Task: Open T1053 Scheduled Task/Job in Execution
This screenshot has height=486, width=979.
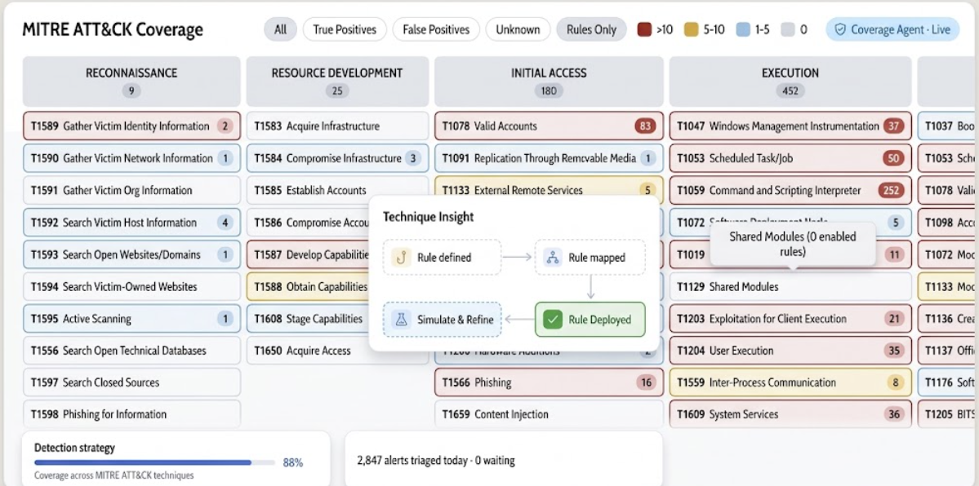Action: 790,158
